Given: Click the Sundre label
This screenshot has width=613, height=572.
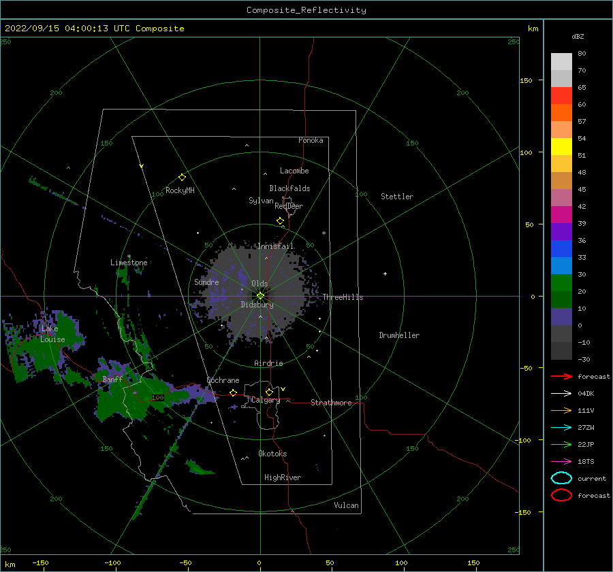Looking at the screenshot, I should tap(206, 282).
